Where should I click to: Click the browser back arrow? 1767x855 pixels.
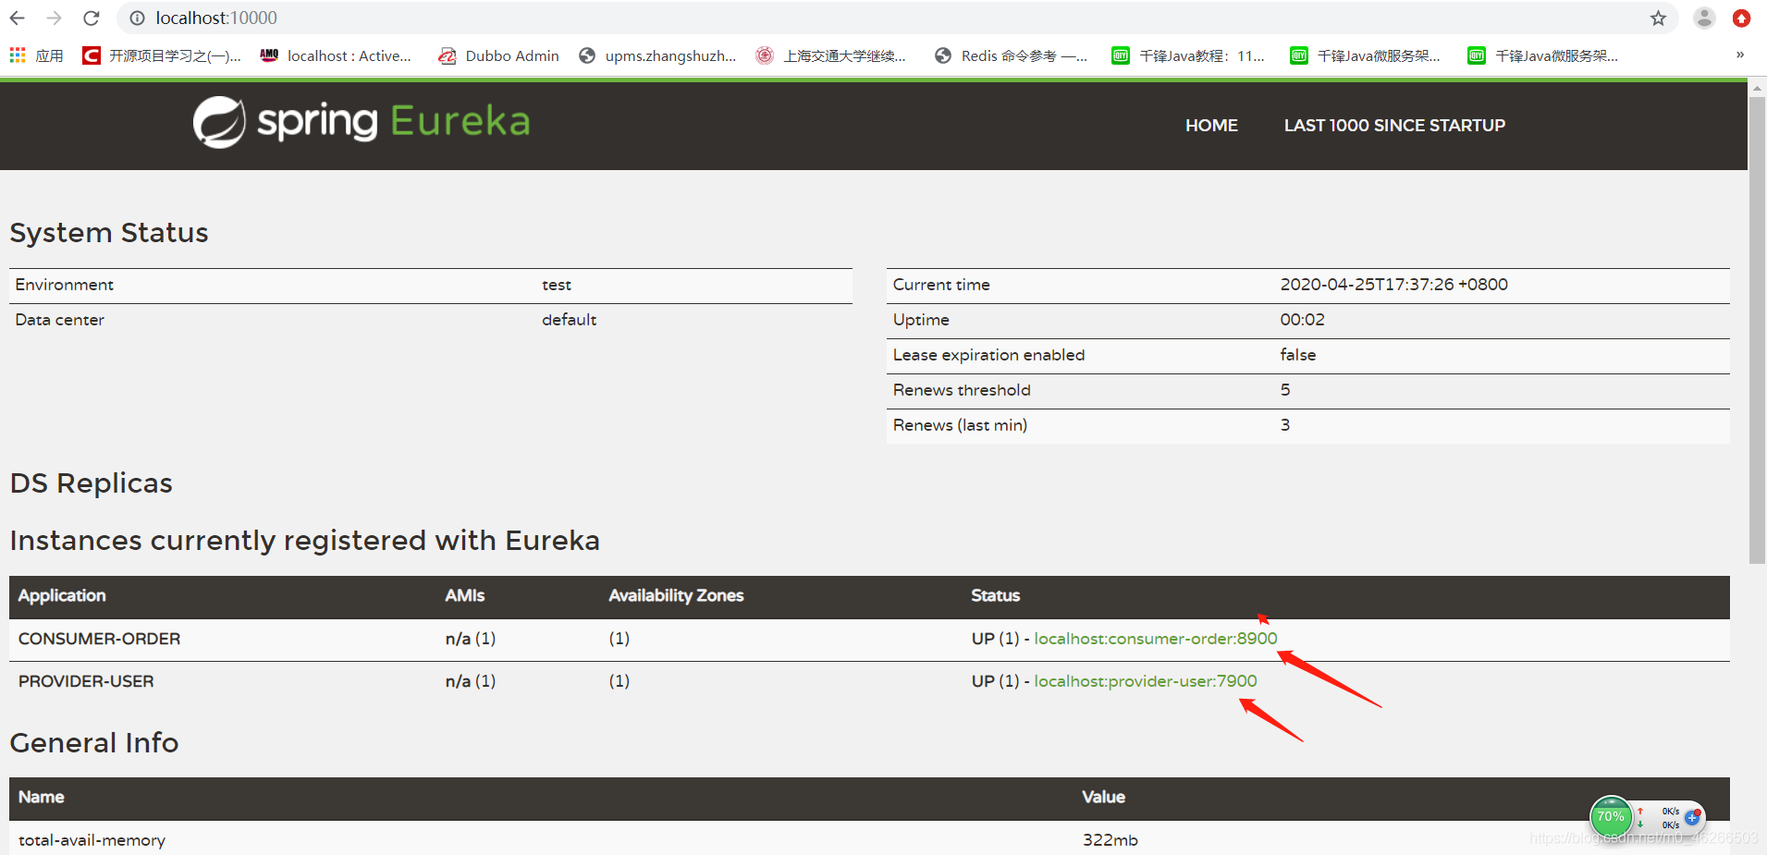[x=18, y=18]
